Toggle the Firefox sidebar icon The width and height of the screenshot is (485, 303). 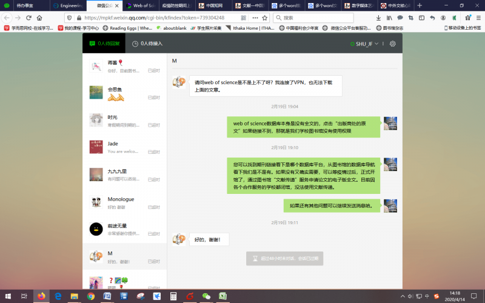tap(421, 18)
